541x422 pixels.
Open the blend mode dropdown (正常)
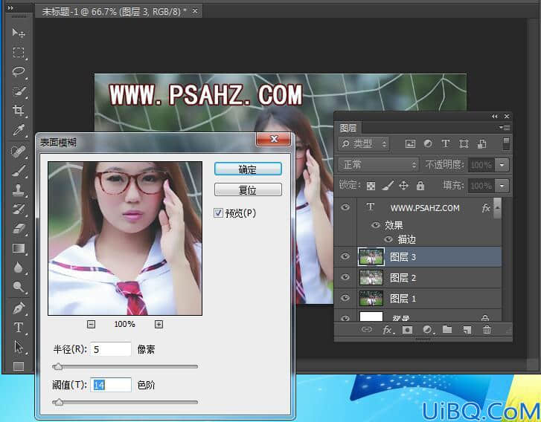coord(378,165)
